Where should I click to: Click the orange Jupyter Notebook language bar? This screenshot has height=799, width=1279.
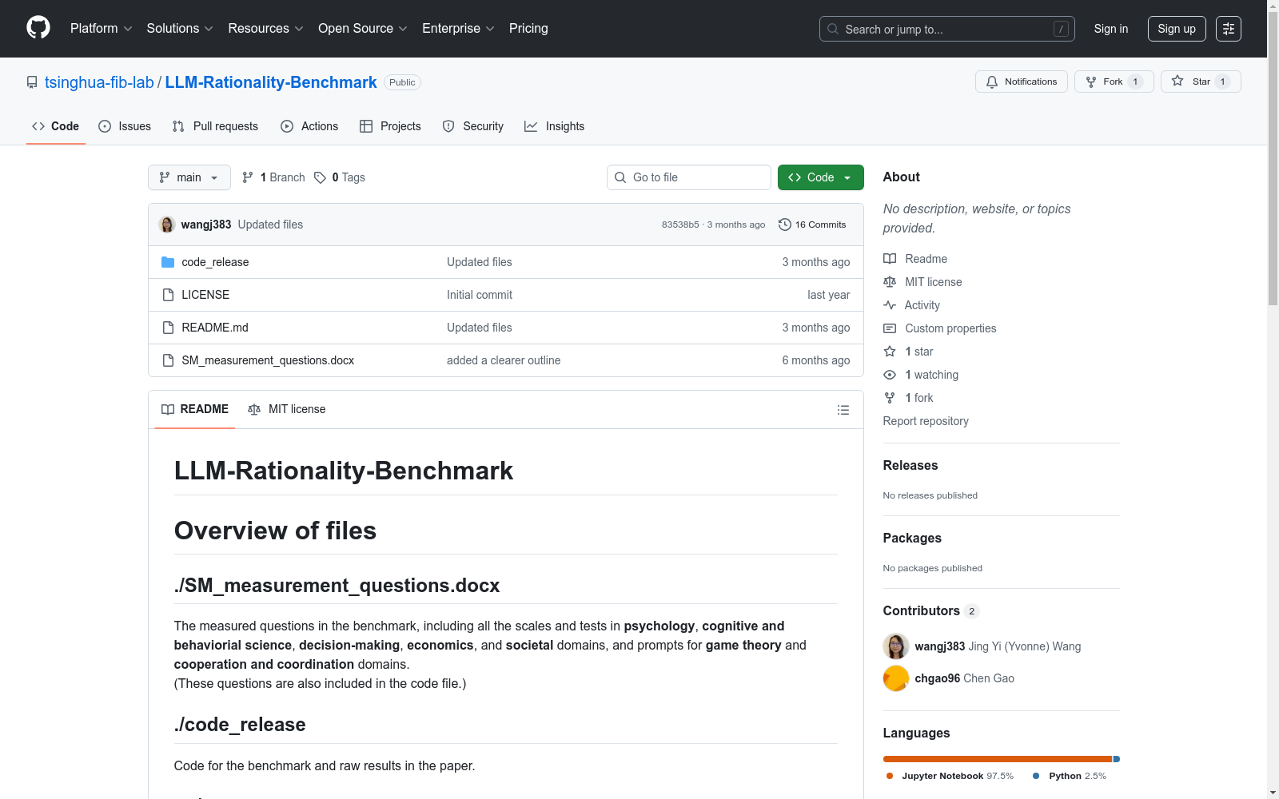coord(998,759)
